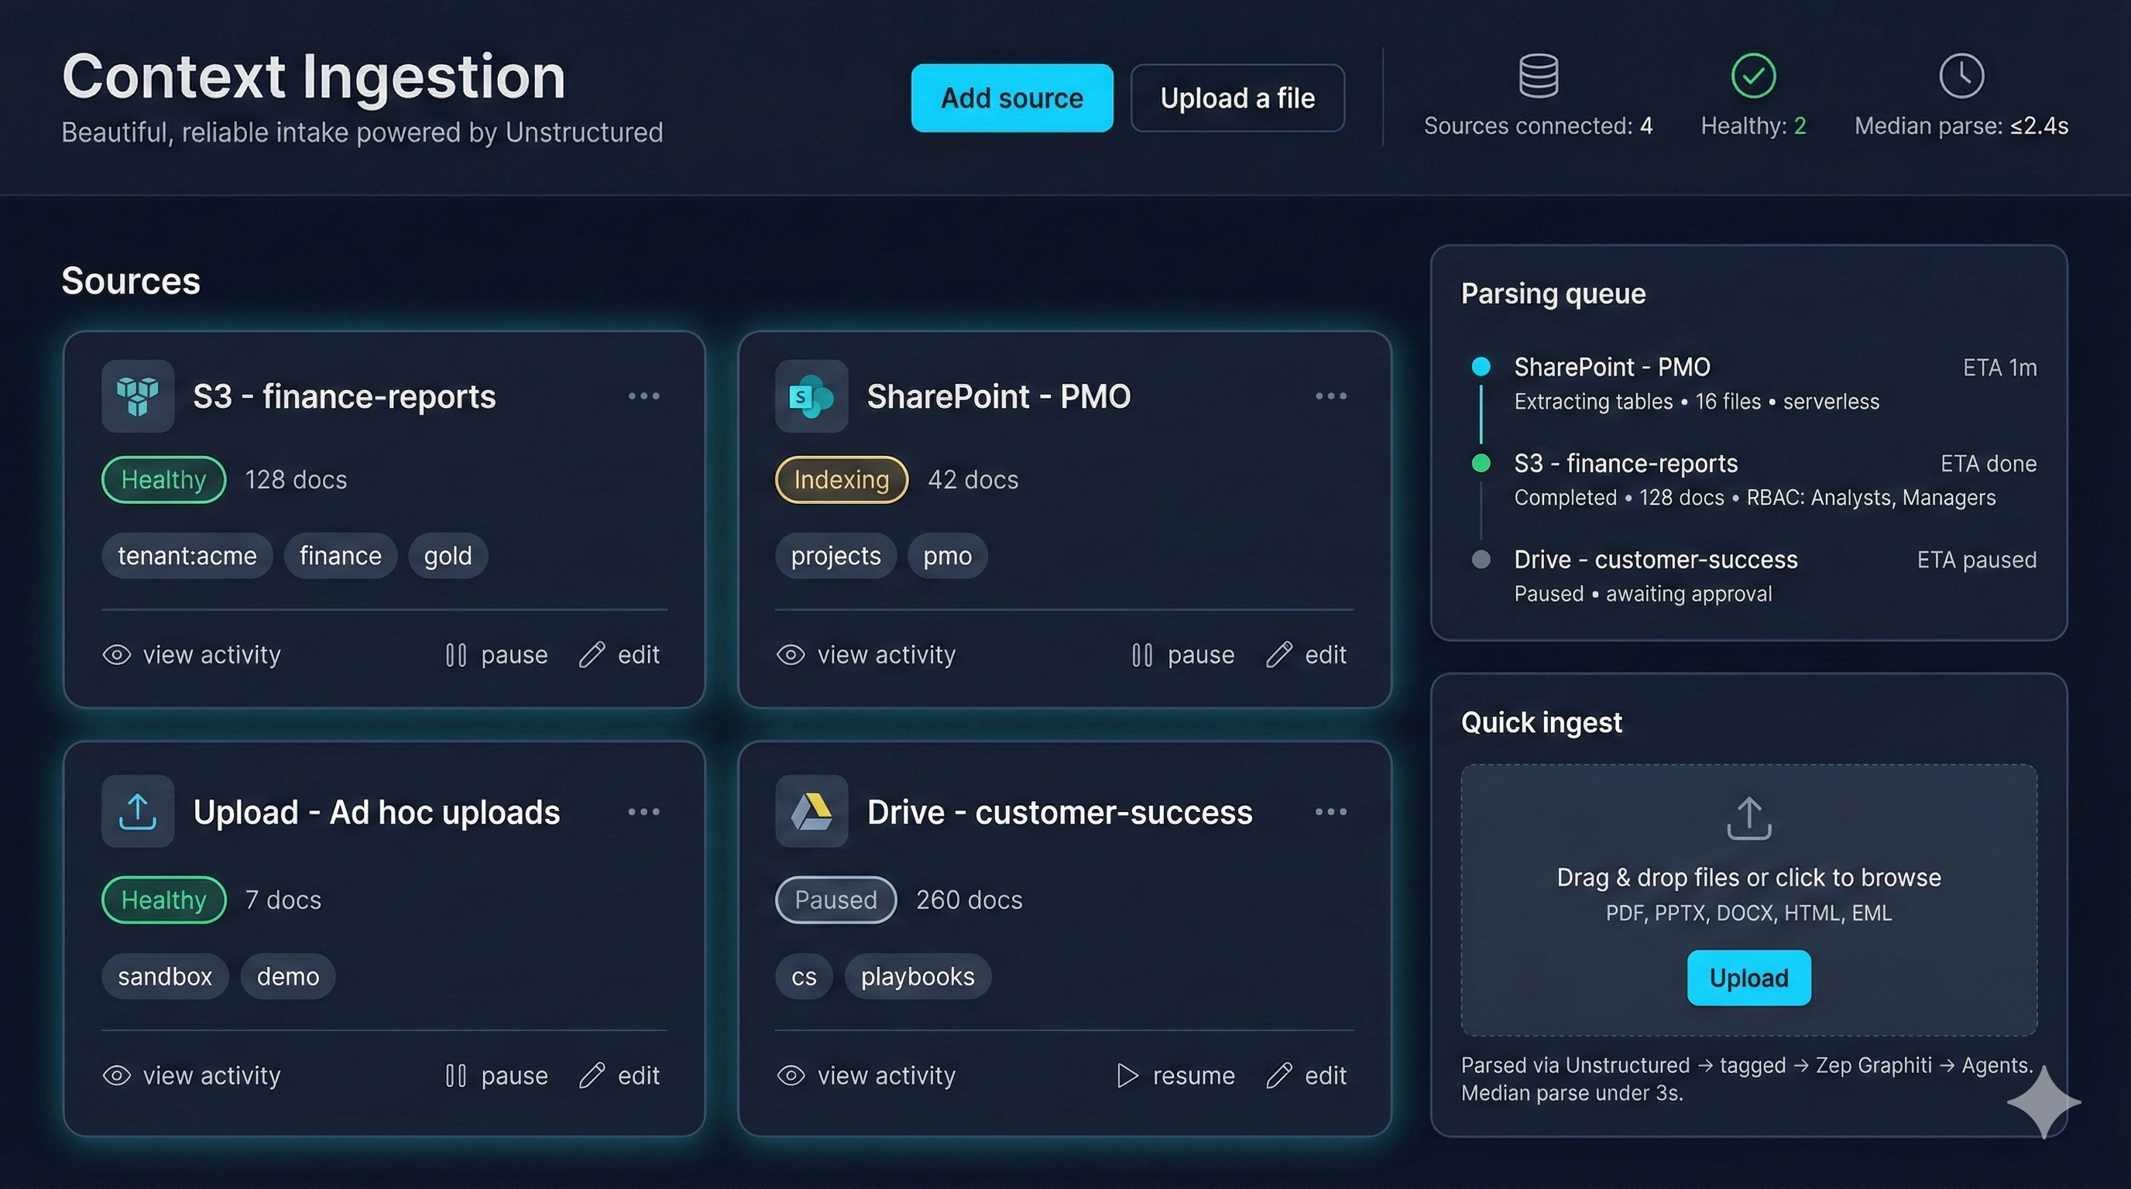
Task: Click the sparkle icon in the bottom right corner
Action: pos(2043,1102)
